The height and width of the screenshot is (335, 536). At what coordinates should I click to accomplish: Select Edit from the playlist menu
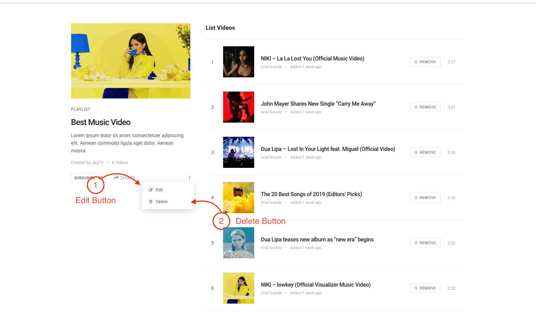click(x=159, y=190)
